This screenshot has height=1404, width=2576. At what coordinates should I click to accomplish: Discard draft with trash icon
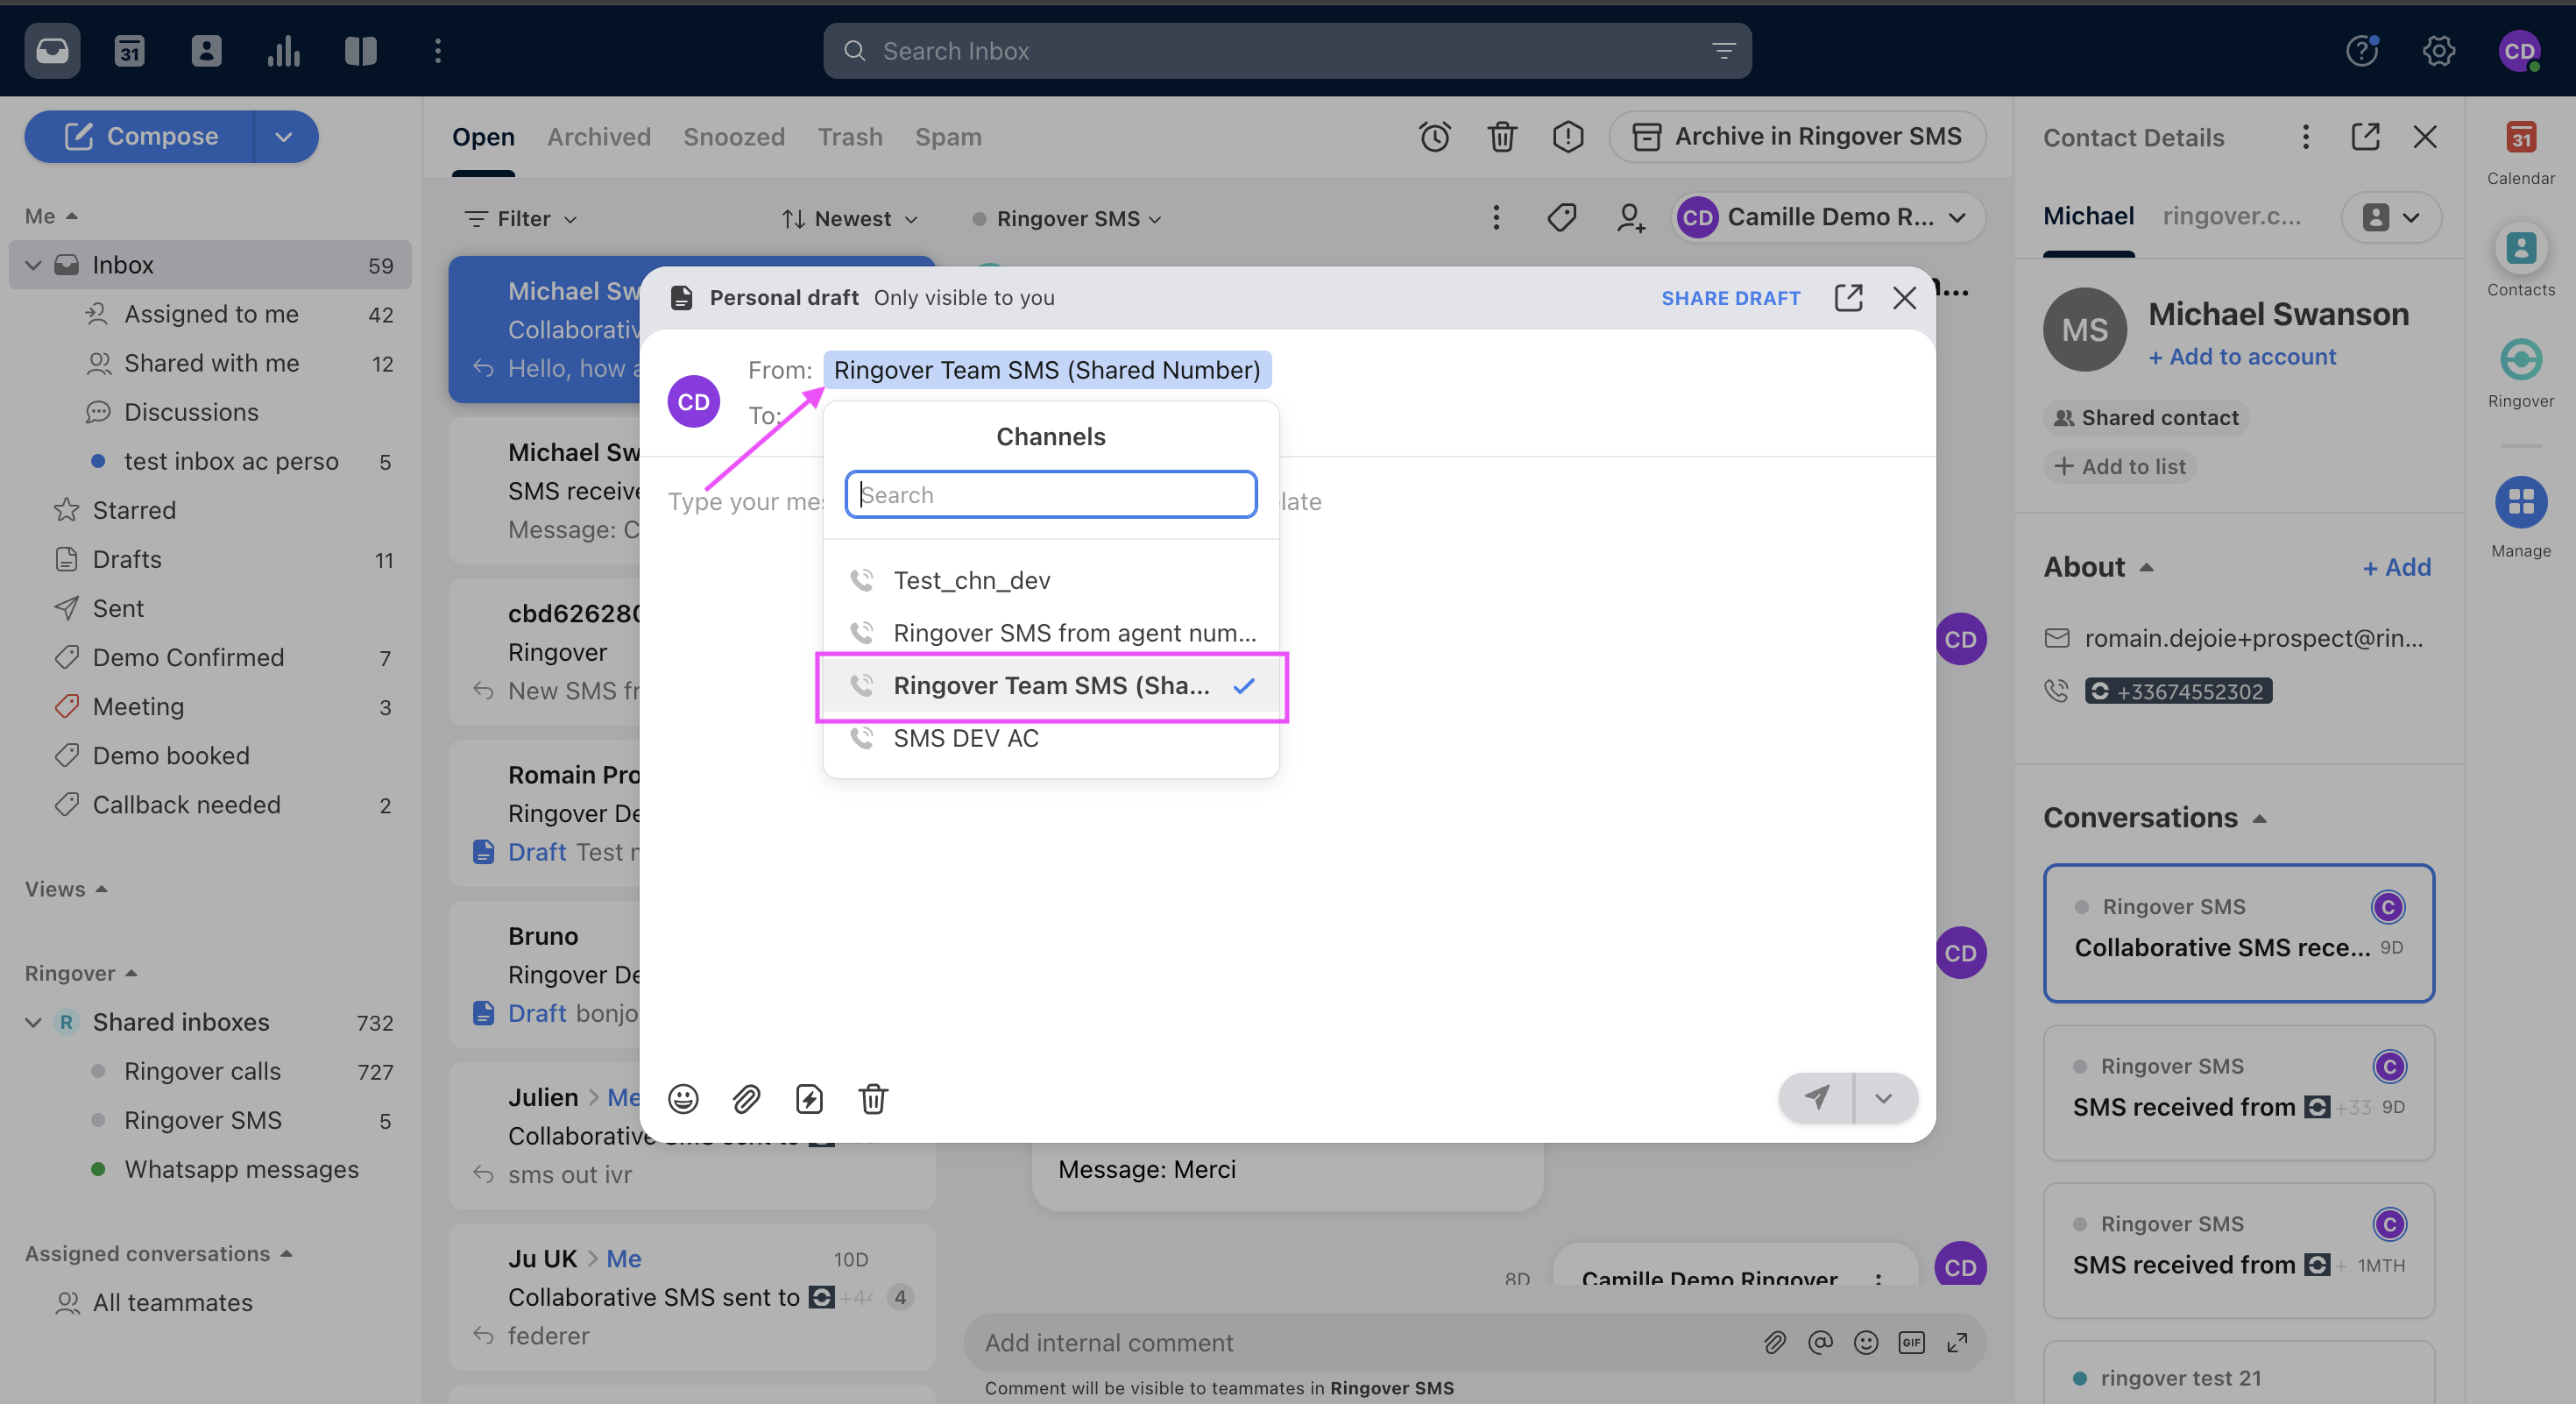pos(873,1098)
